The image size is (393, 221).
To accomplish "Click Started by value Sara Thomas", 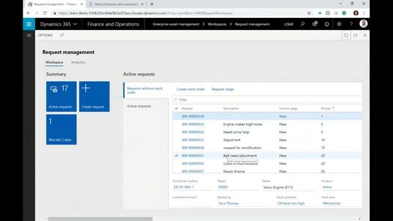I will 228,203.
